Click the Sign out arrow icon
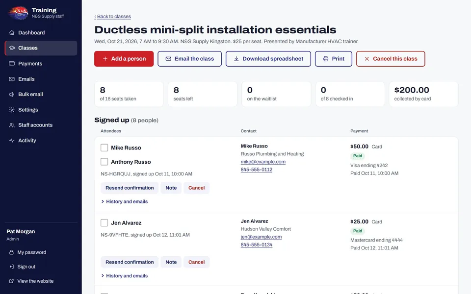The width and height of the screenshot is (471, 294). point(11,267)
